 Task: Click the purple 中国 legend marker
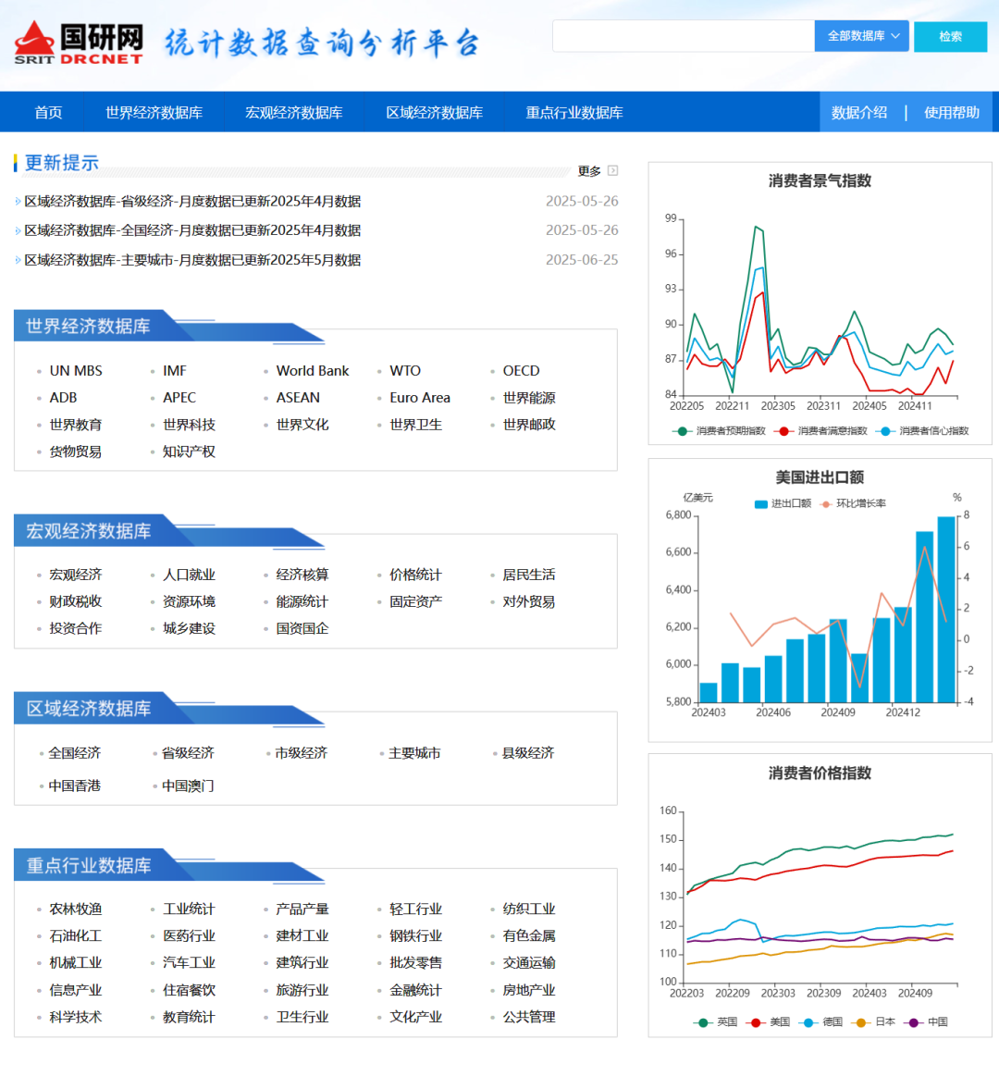[x=914, y=1022]
